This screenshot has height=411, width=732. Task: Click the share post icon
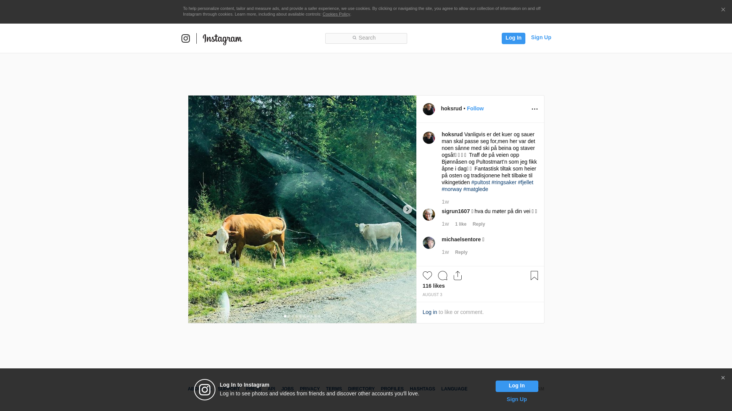click(457, 276)
